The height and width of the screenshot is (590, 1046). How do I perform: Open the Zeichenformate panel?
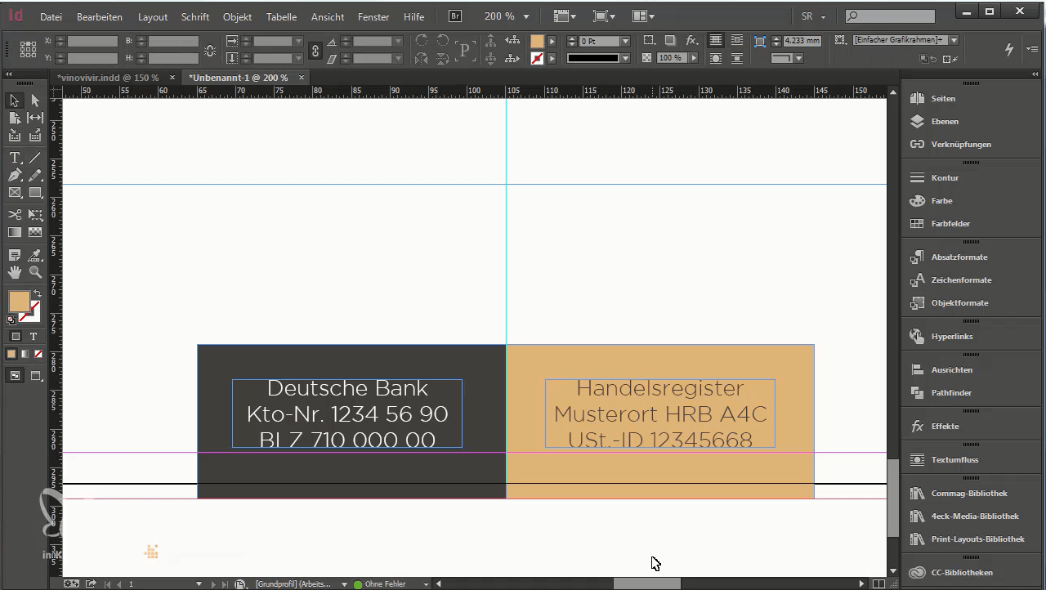click(961, 279)
